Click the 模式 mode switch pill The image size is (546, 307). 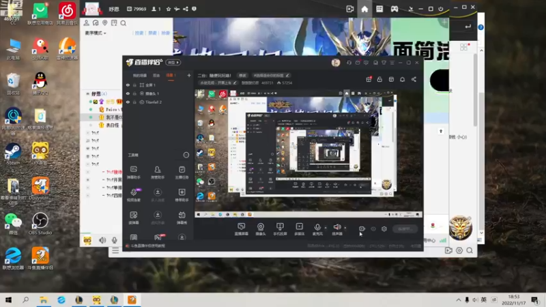point(173,62)
